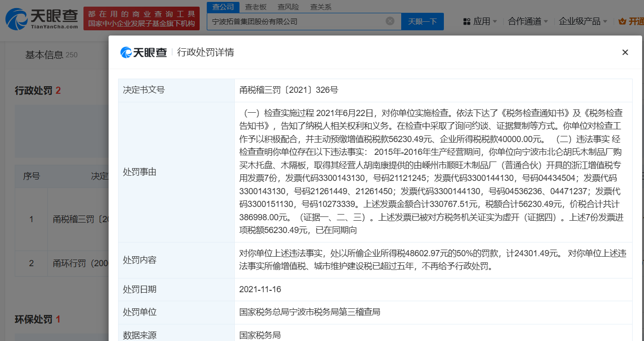This screenshot has width=644, height=341.
Task: Click the 处罚日期 label cell
Action: tap(176, 289)
